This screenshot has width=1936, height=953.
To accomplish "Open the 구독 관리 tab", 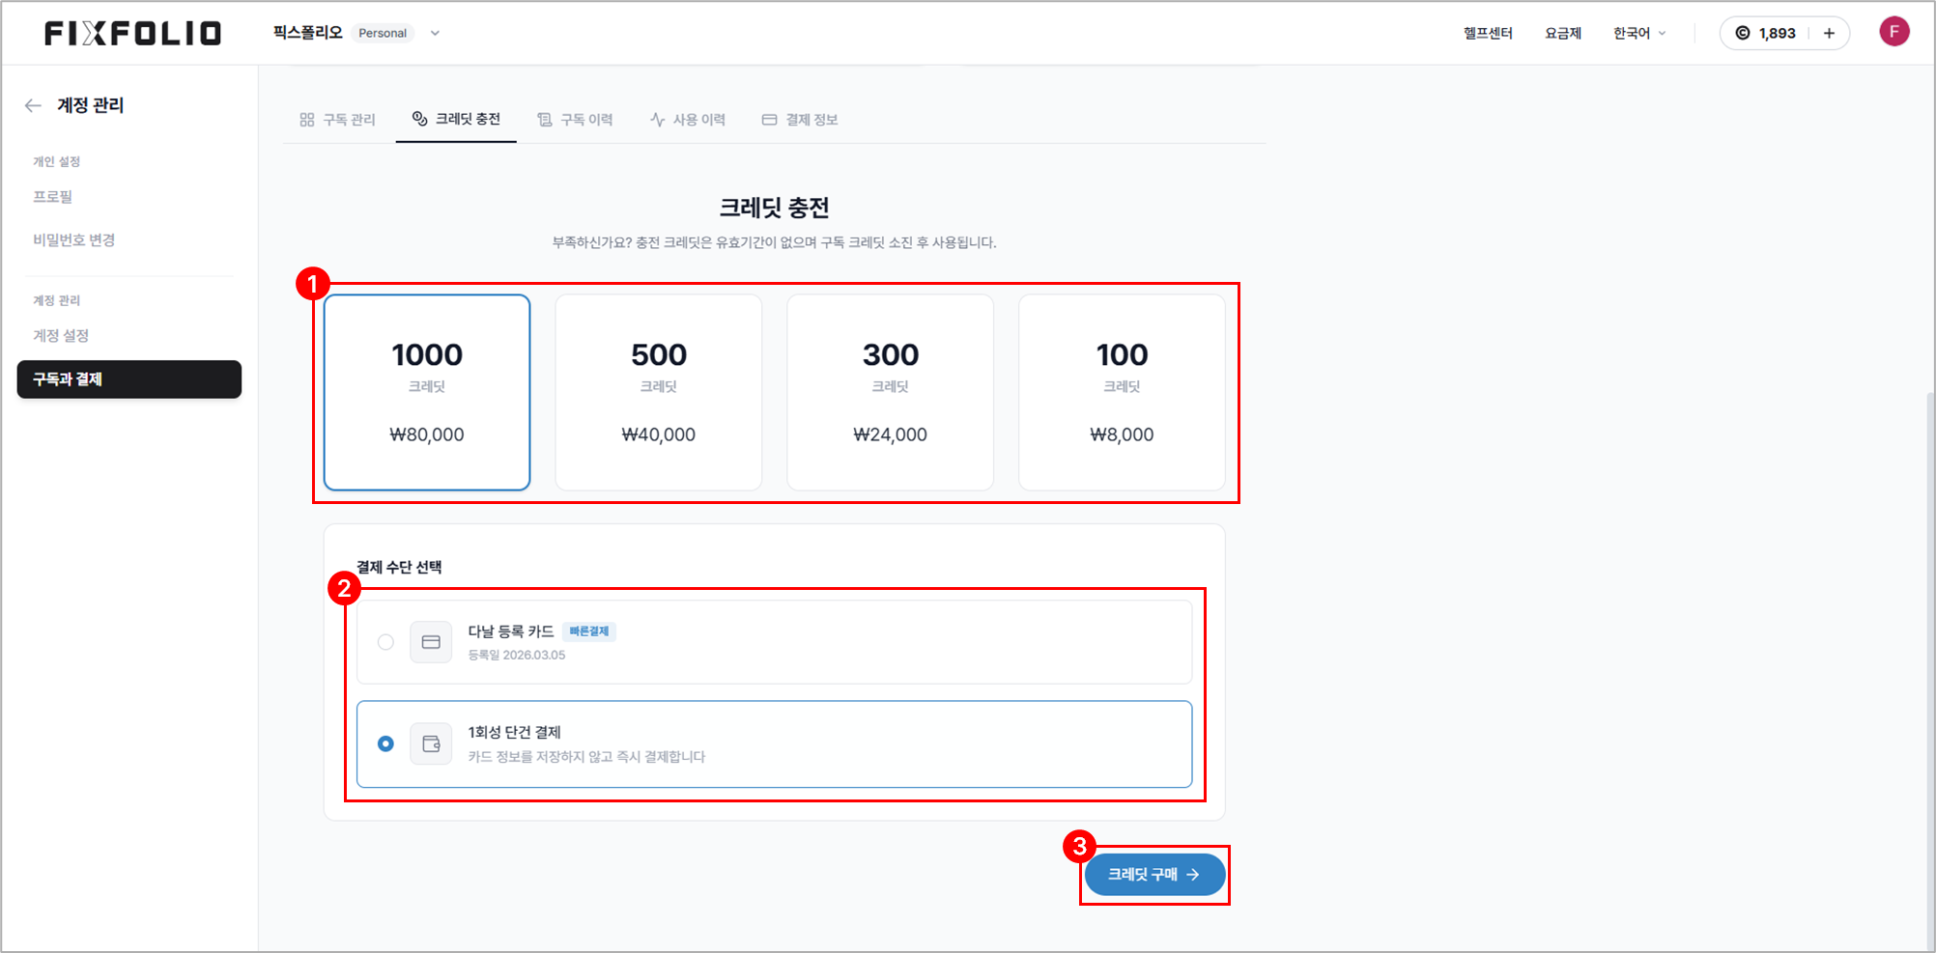I will (337, 120).
